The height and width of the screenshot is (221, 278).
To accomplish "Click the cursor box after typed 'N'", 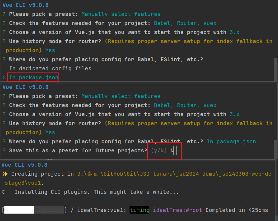I will click(x=175, y=150).
